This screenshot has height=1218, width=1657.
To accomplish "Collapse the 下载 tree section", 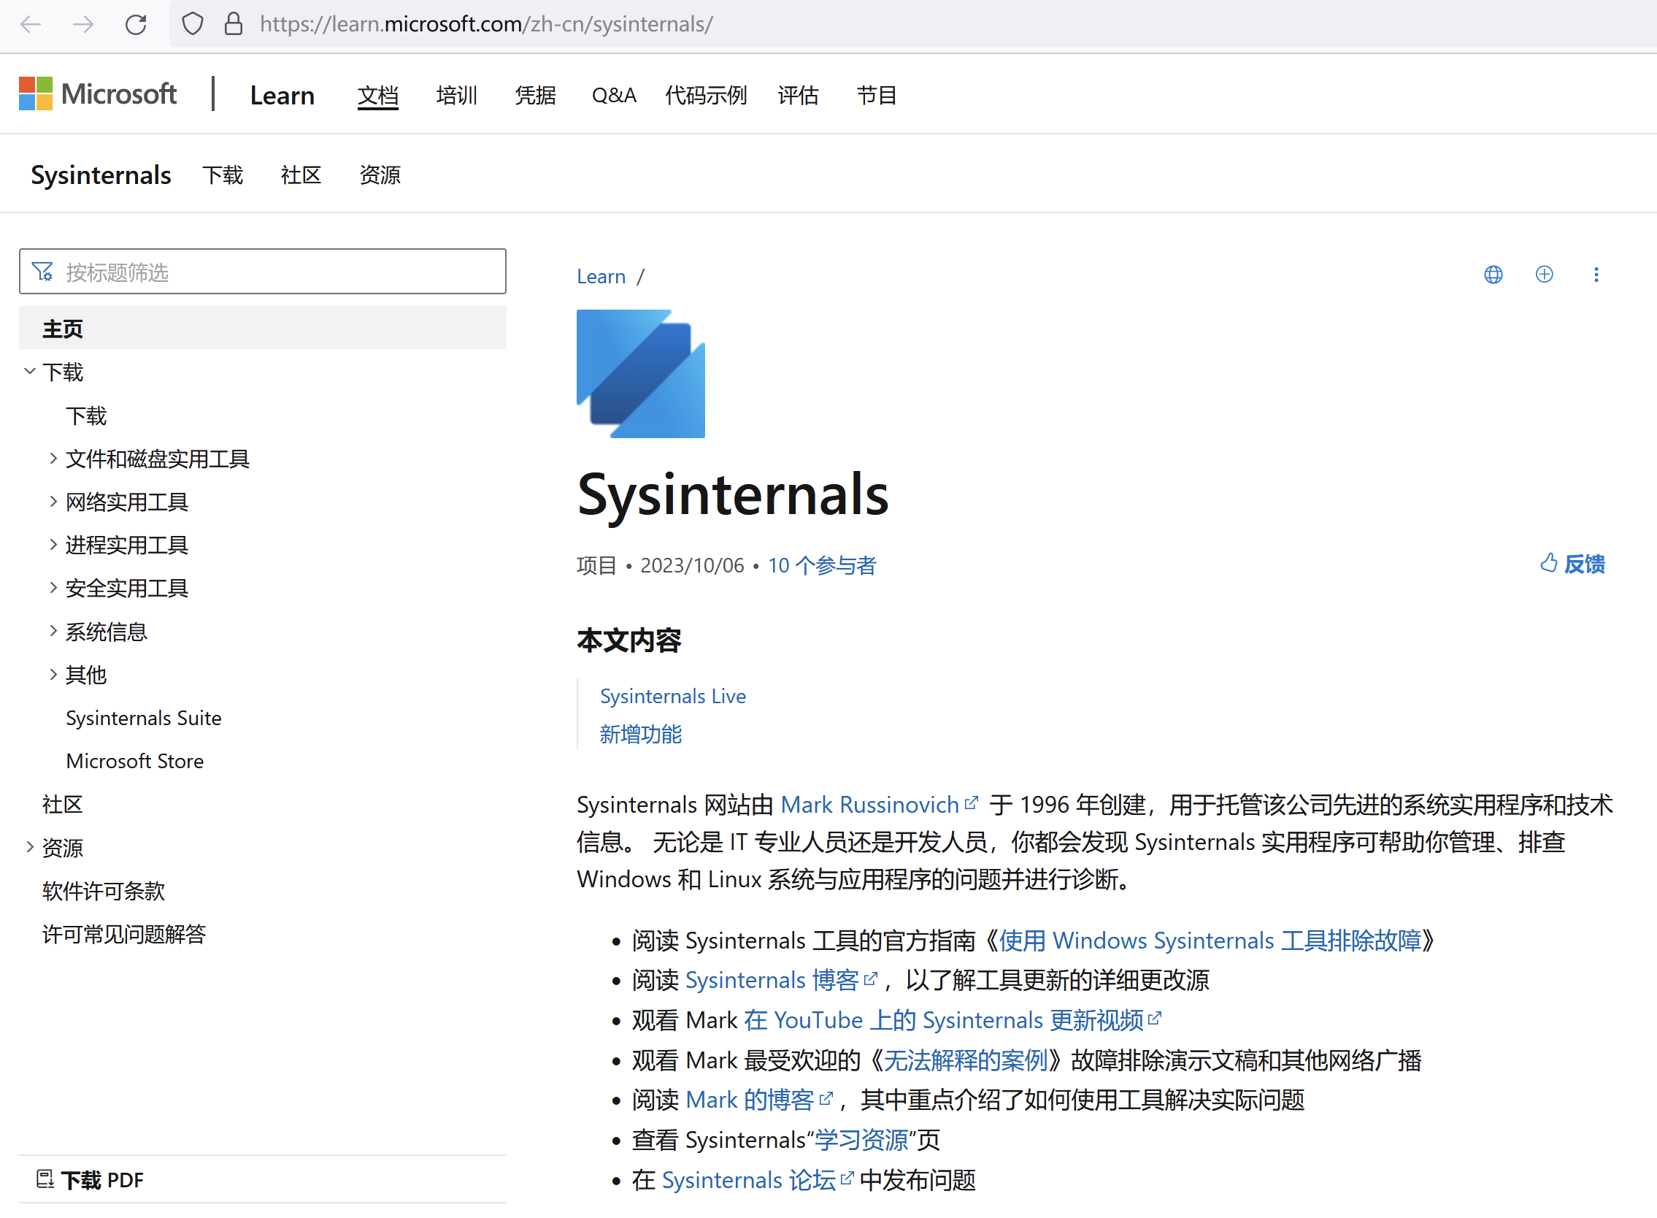I will click(29, 372).
